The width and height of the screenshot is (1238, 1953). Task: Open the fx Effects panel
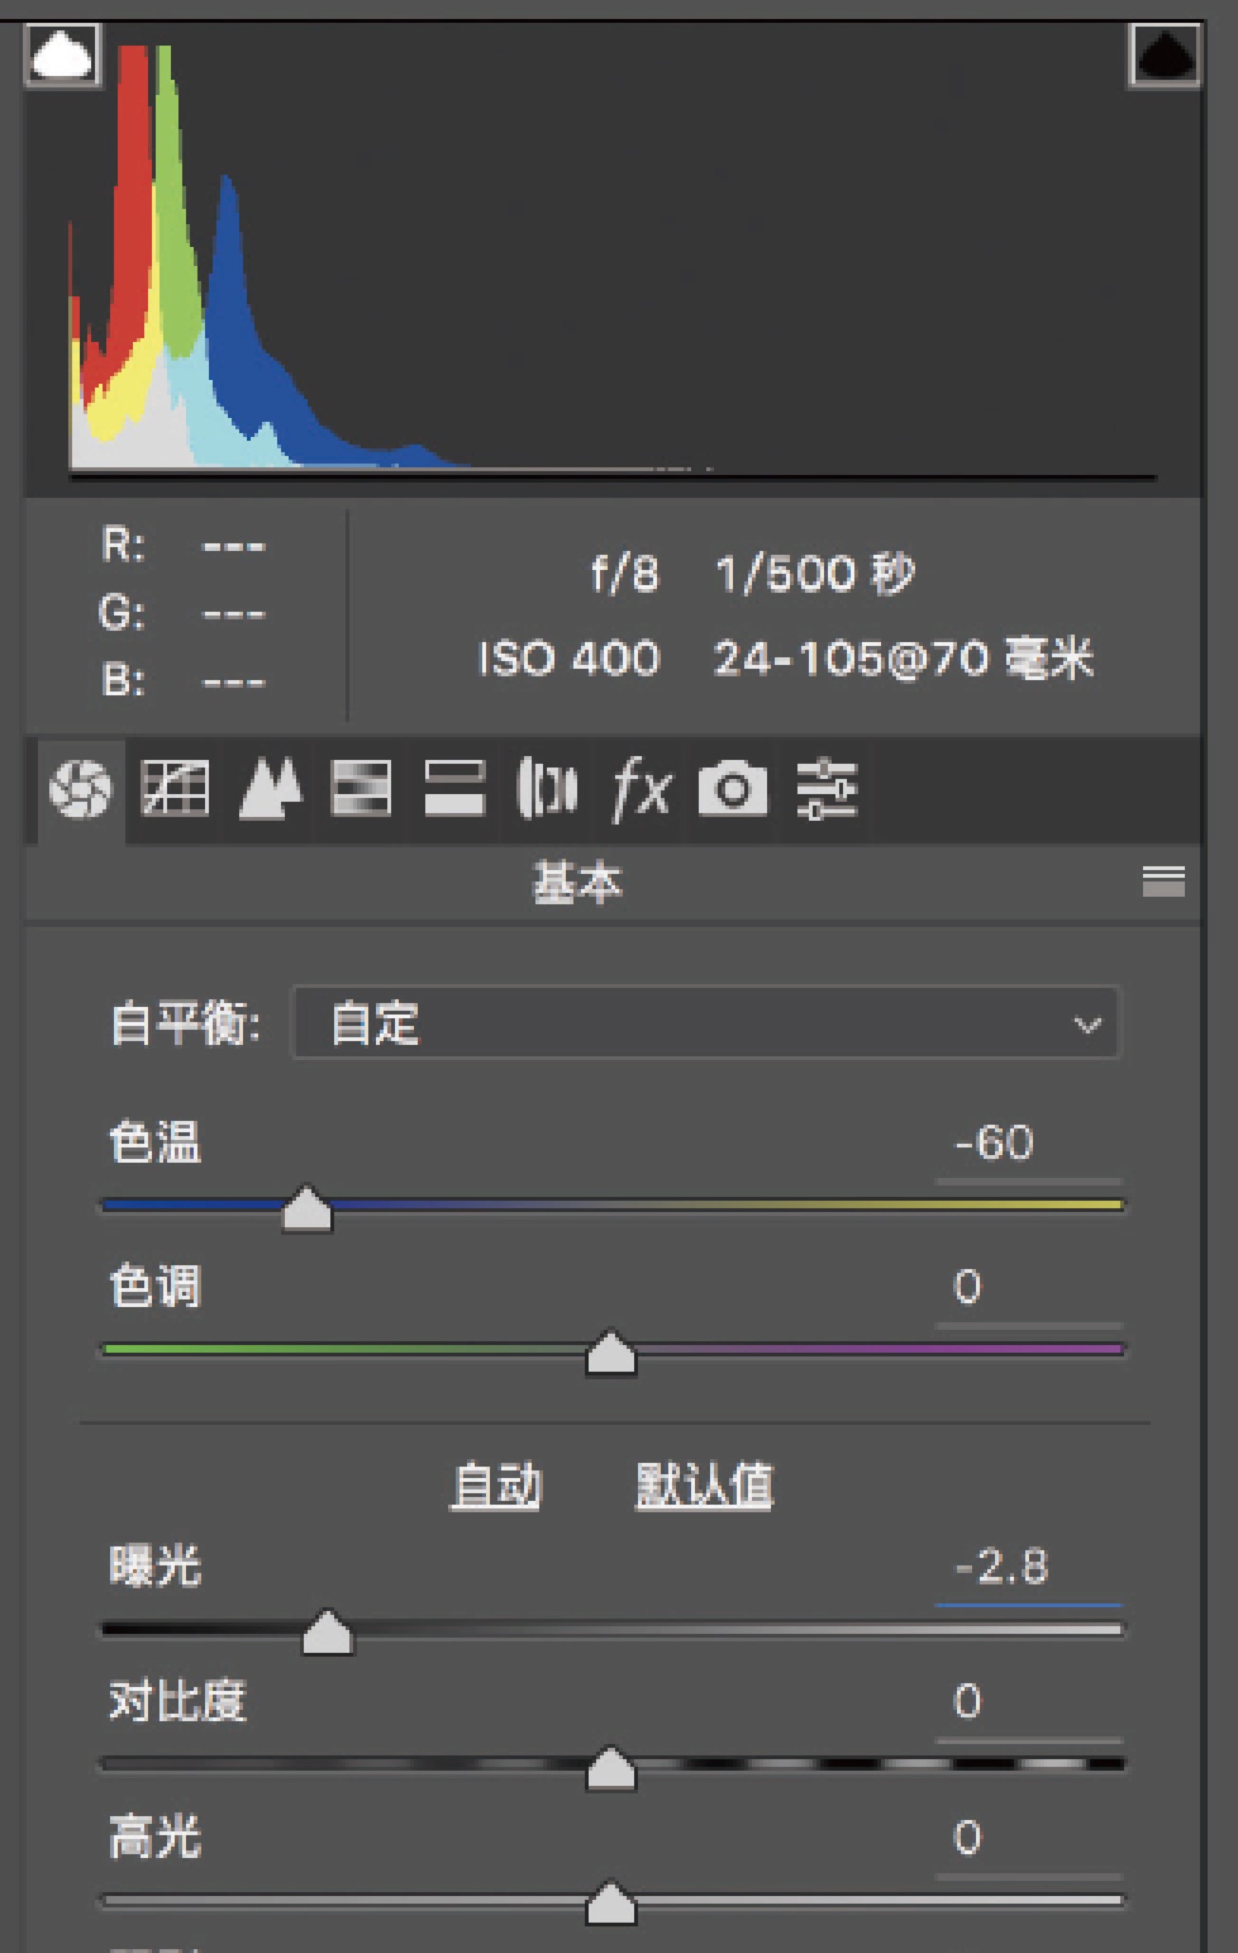coord(641,788)
